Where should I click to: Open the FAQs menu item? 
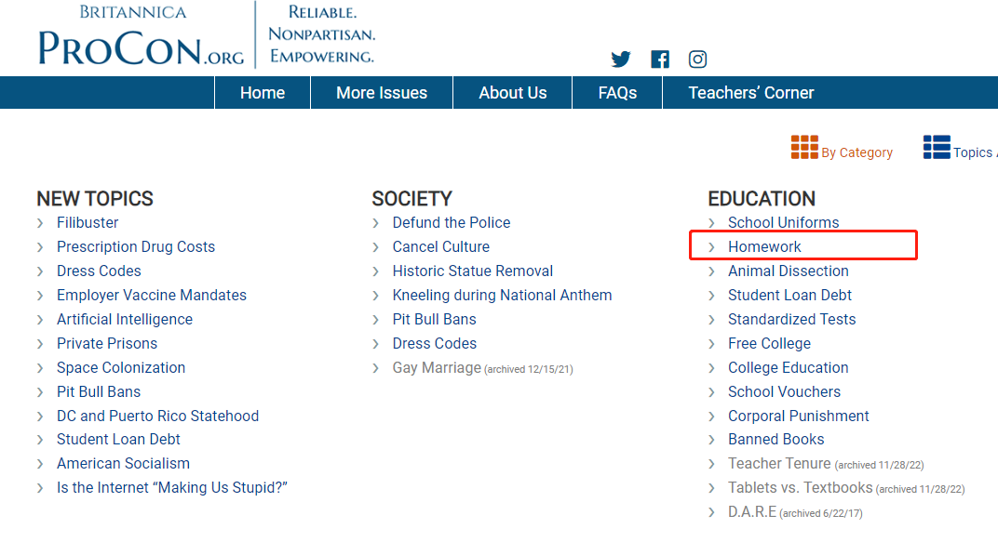coord(617,93)
